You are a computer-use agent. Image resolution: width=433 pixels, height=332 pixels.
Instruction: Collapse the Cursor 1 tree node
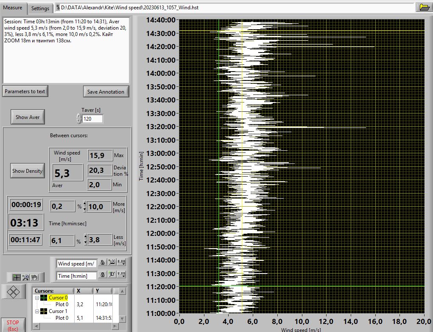click(x=37, y=311)
